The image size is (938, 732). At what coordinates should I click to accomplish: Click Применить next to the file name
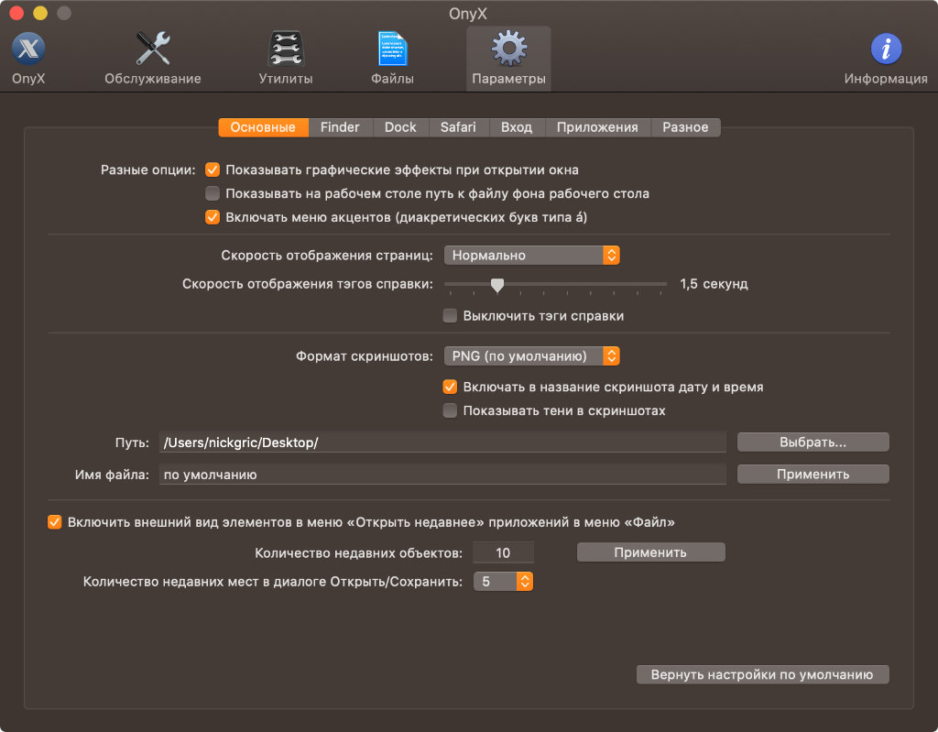[813, 474]
